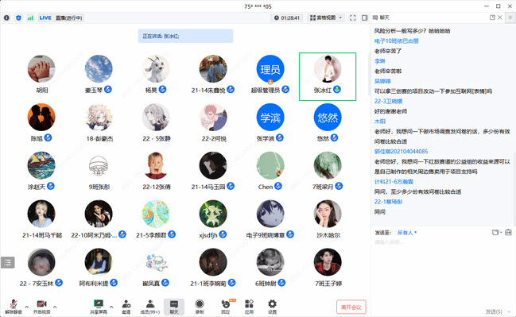This screenshot has height=317, width=516.
Task: Click the leave meeting (离开会议) button
Action: (351, 307)
